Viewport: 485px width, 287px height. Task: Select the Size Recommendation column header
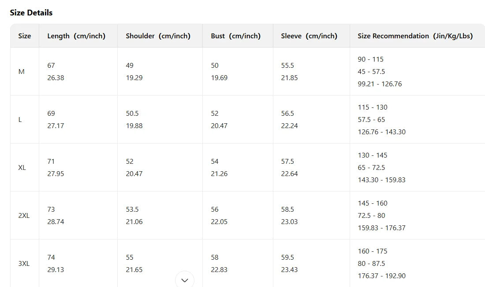pyautogui.click(x=415, y=36)
